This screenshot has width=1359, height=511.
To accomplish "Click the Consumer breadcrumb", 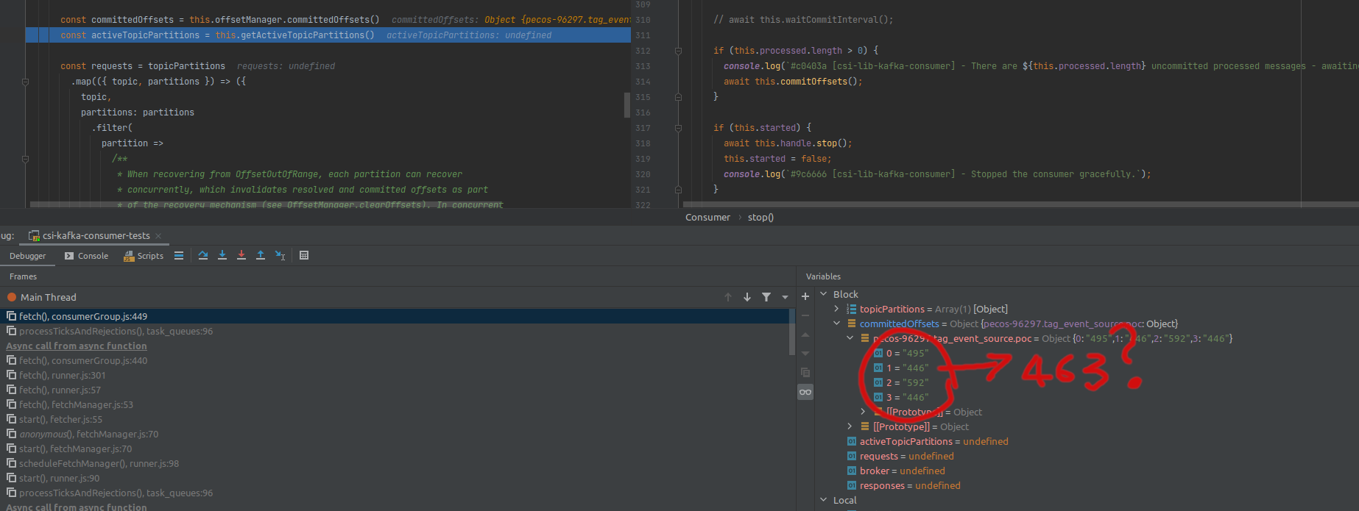I will click(x=707, y=217).
